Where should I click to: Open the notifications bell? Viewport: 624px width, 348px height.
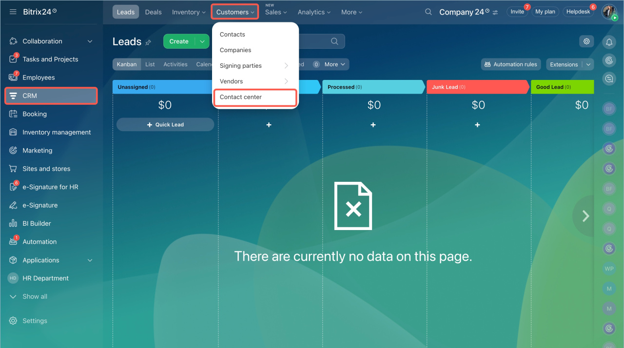(x=609, y=42)
